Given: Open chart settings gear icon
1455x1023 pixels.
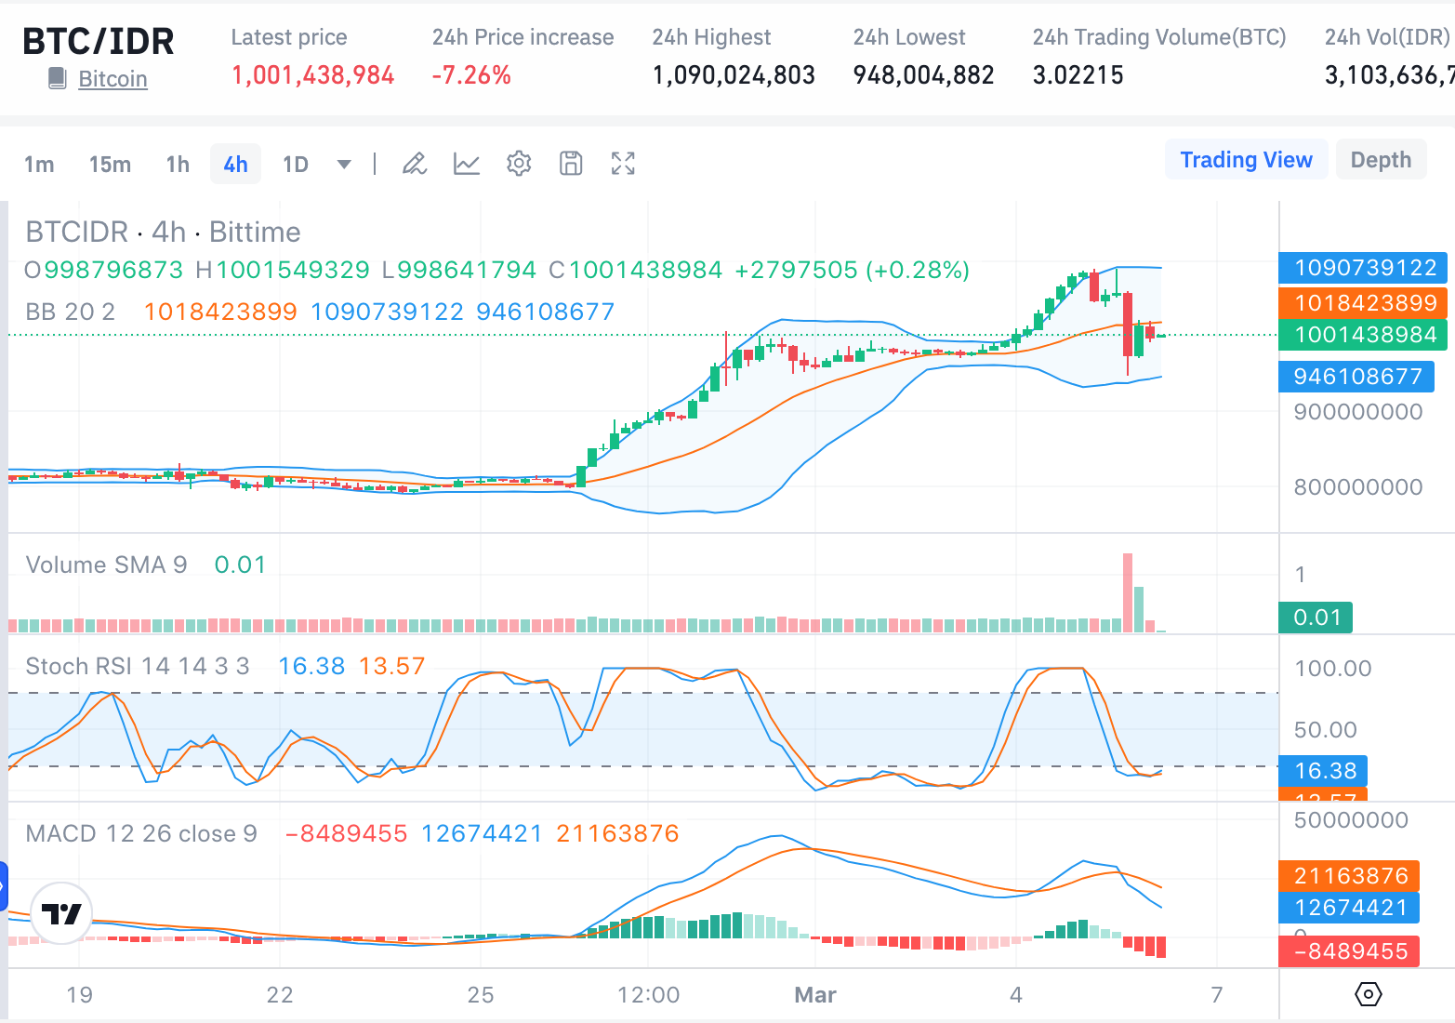Looking at the screenshot, I should click(x=519, y=164).
